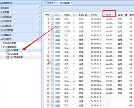Image resolution: width=134 pixels, height=108 pixels.
Task: Expand the 无线管理配置 section
Action: 39,30
